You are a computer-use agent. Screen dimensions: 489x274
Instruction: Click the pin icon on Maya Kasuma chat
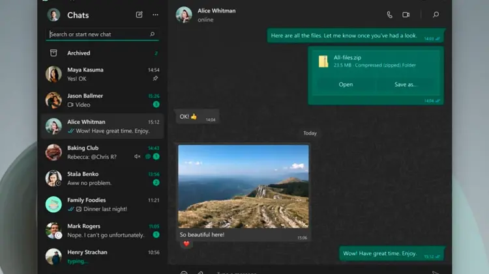pos(155,79)
